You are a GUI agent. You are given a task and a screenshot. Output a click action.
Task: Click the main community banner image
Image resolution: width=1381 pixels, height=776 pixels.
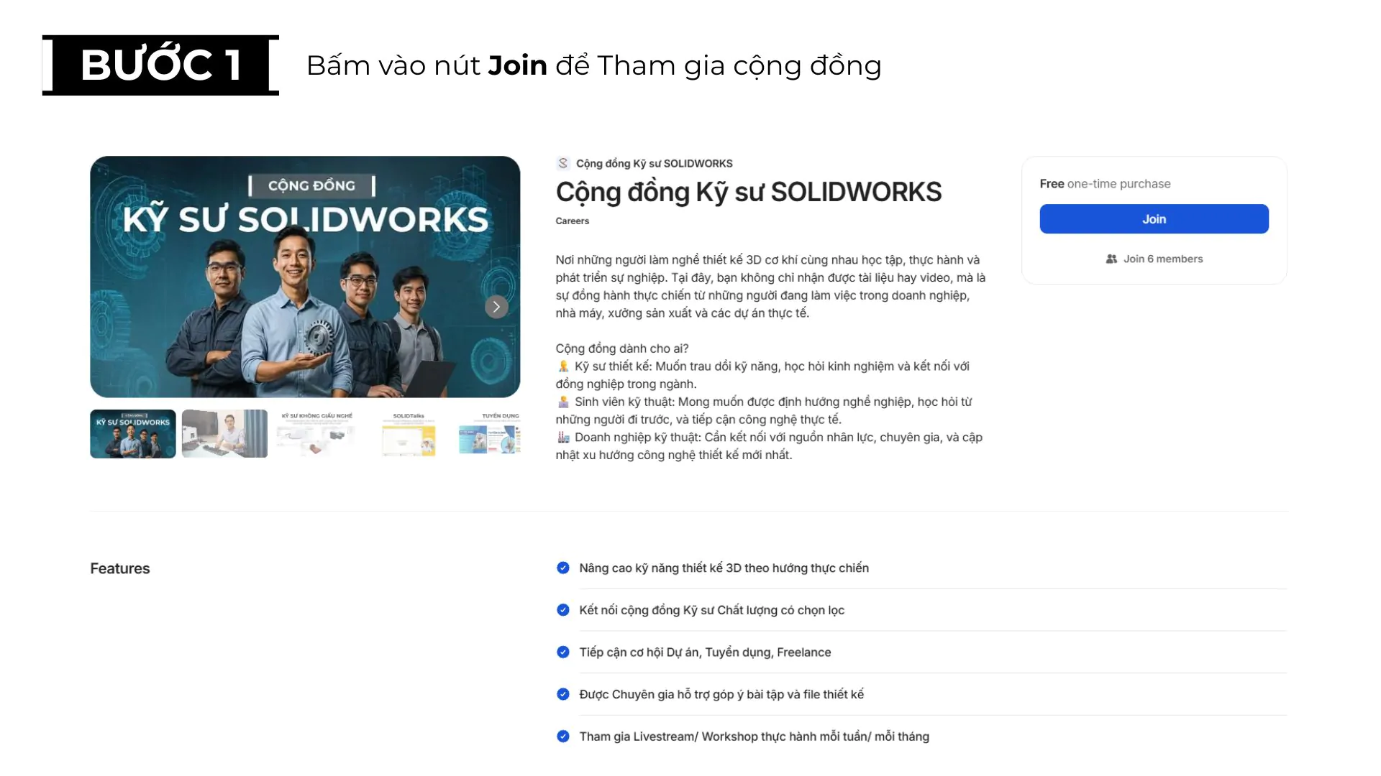point(305,277)
